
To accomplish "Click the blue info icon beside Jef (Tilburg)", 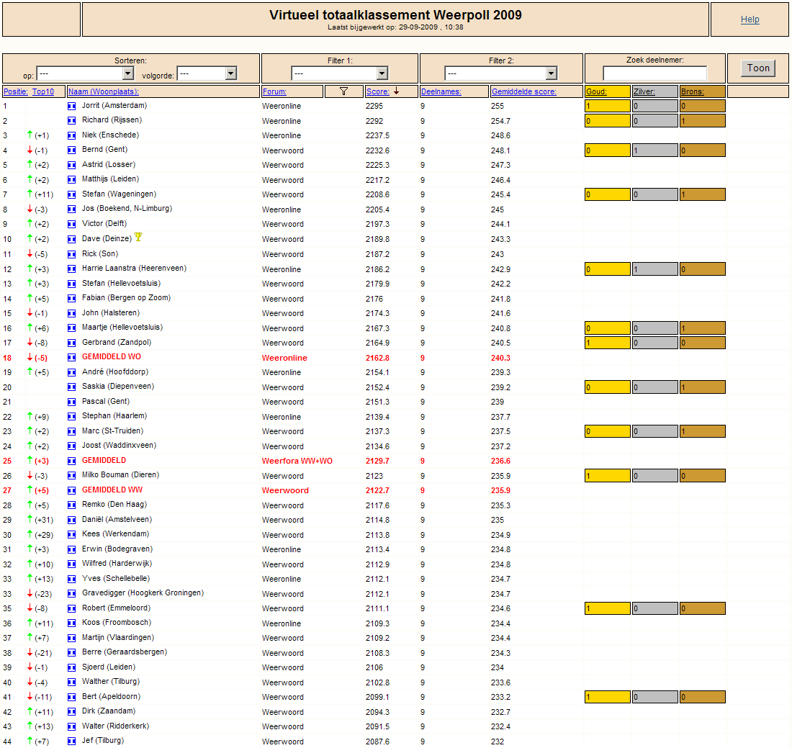I will click(x=72, y=741).
